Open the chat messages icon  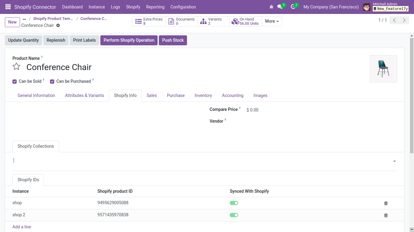click(x=280, y=7)
